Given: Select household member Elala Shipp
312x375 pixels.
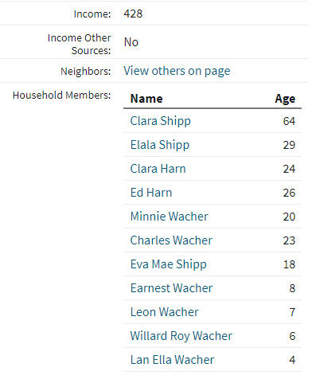Looking at the screenshot, I should tap(160, 145).
